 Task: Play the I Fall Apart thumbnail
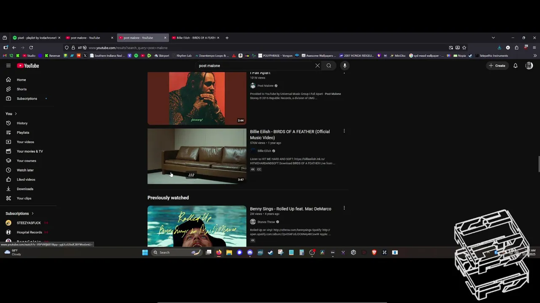pyautogui.click(x=197, y=98)
